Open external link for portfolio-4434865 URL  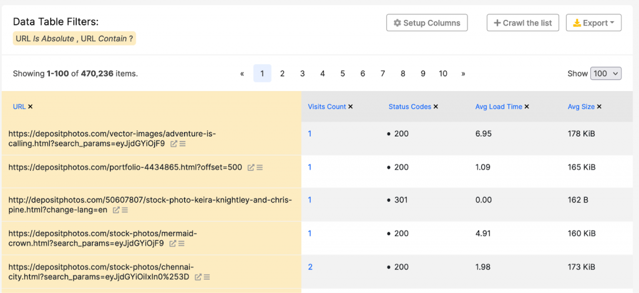[x=251, y=167]
